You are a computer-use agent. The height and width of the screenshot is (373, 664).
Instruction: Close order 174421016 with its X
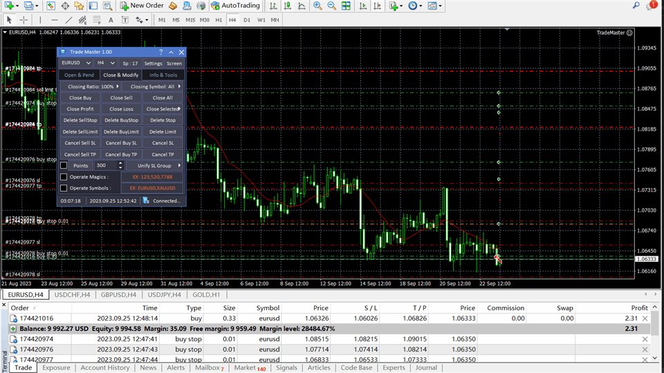[645, 318]
